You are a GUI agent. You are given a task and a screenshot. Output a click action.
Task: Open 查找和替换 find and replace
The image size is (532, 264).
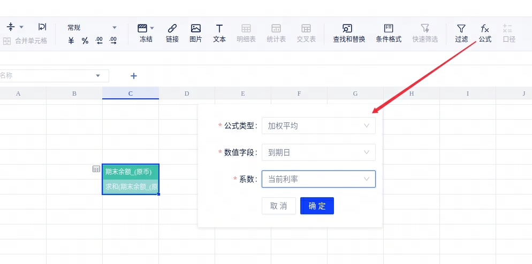pyautogui.click(x=348, y=33)
